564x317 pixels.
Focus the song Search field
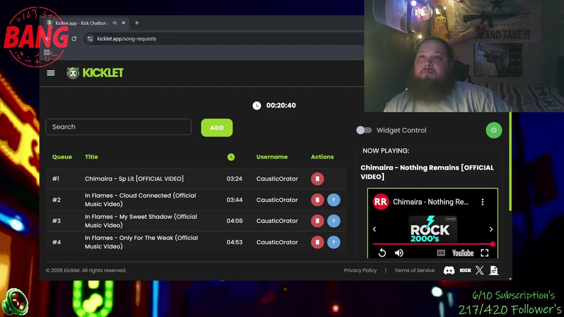click(x=119, y=127)
